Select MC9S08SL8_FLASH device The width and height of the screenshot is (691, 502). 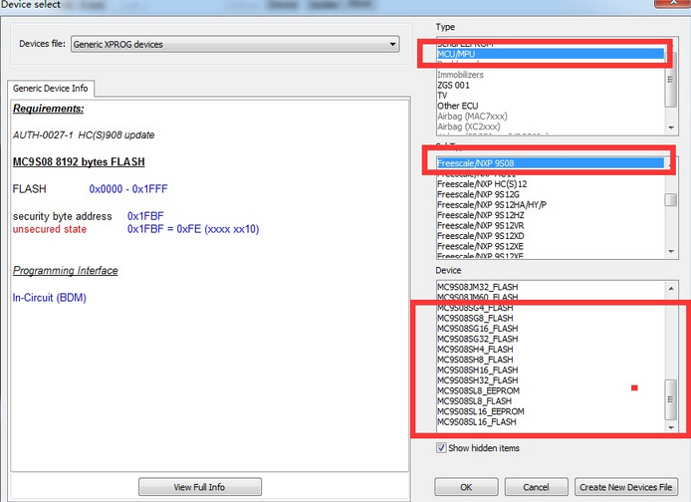(550, 401)
